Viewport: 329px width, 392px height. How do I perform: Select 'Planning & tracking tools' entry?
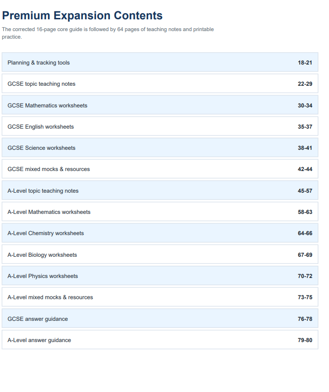tap(160, 62)
